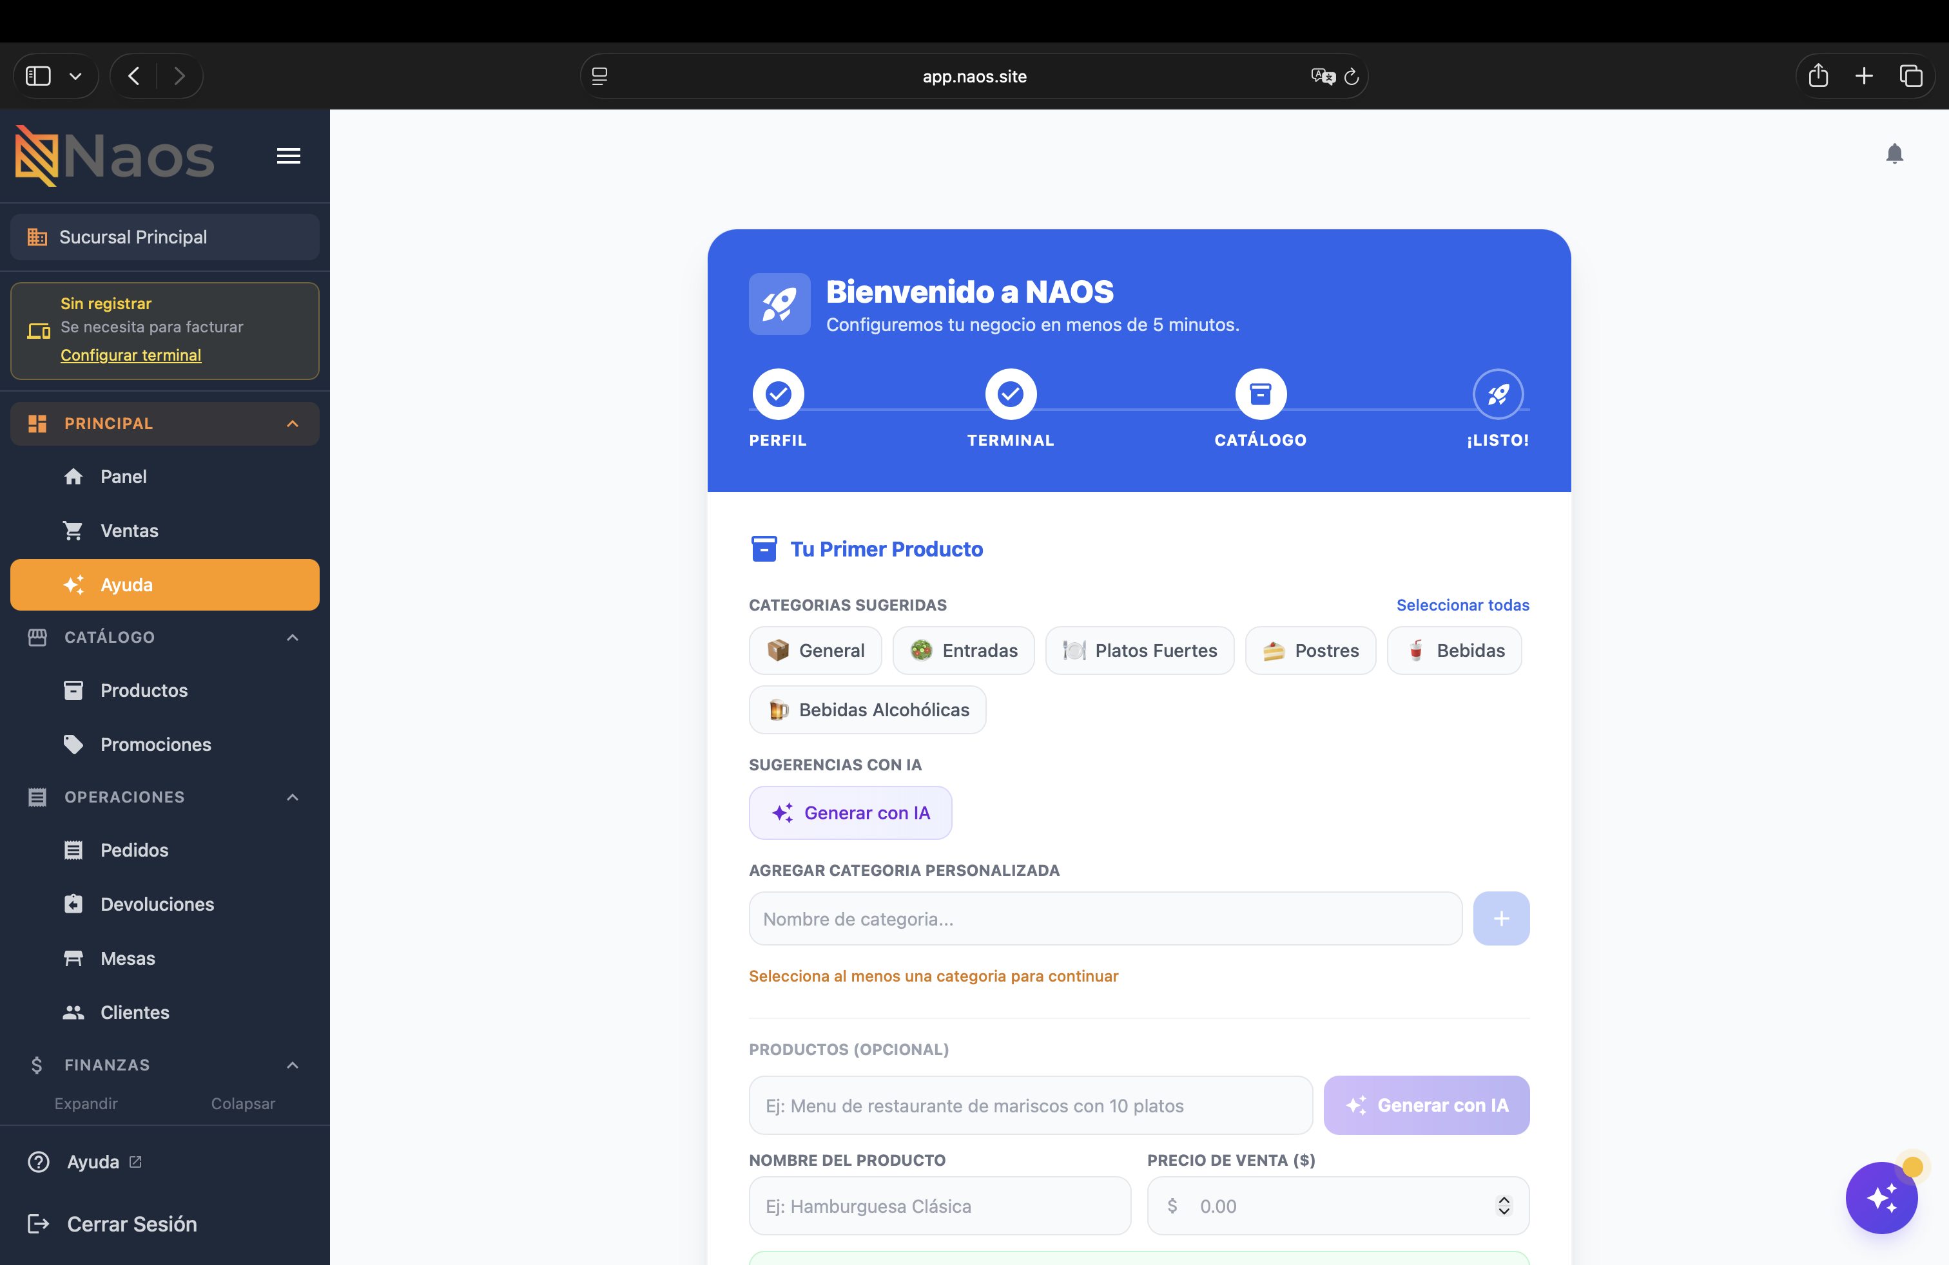The width and height of the screenshot is (1949, 1265).
Task: Toggle the Postres category chip
Action: click(x=1310, y=651)
